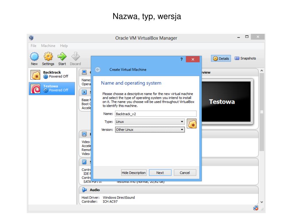The height and width of the screenshot is (220, 294).
Task: Open the Version dropdown showing Other Linux
Action: click(150, 130)
